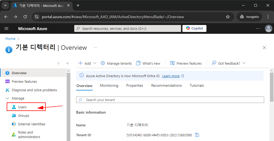Viewport: 274px width, 141px height.
Task: Click the Name value 기본 디렉터리
Action: [x=137, y=125]
